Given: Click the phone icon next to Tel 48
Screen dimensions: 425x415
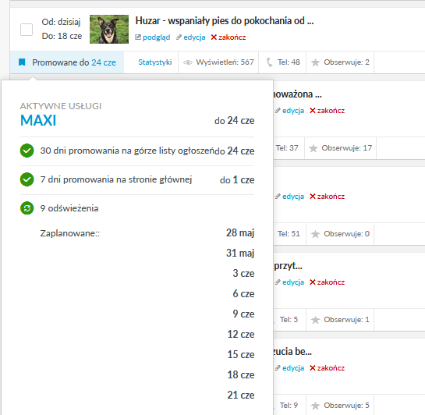Looking at the screenshot, I should coord(269,62).
